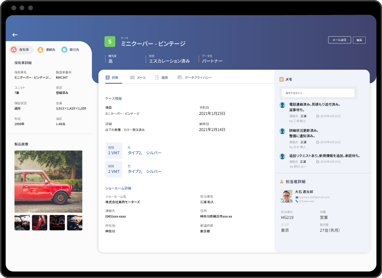
Task: Open the 保有車 tab
Action: click(x=21, y=49)
